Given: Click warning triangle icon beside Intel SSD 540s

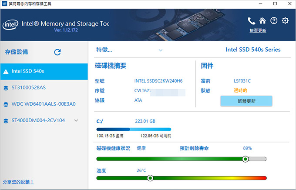Looking at the screenshot, I should (6, 72).
